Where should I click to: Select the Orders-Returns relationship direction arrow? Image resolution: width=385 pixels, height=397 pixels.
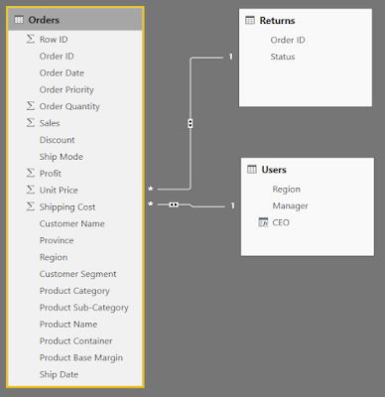[191, 123]
